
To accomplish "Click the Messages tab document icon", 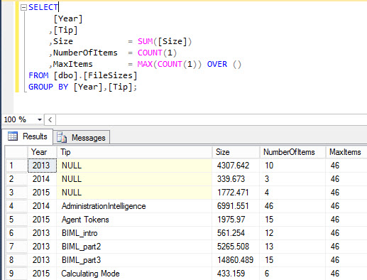I will (62, 137).
